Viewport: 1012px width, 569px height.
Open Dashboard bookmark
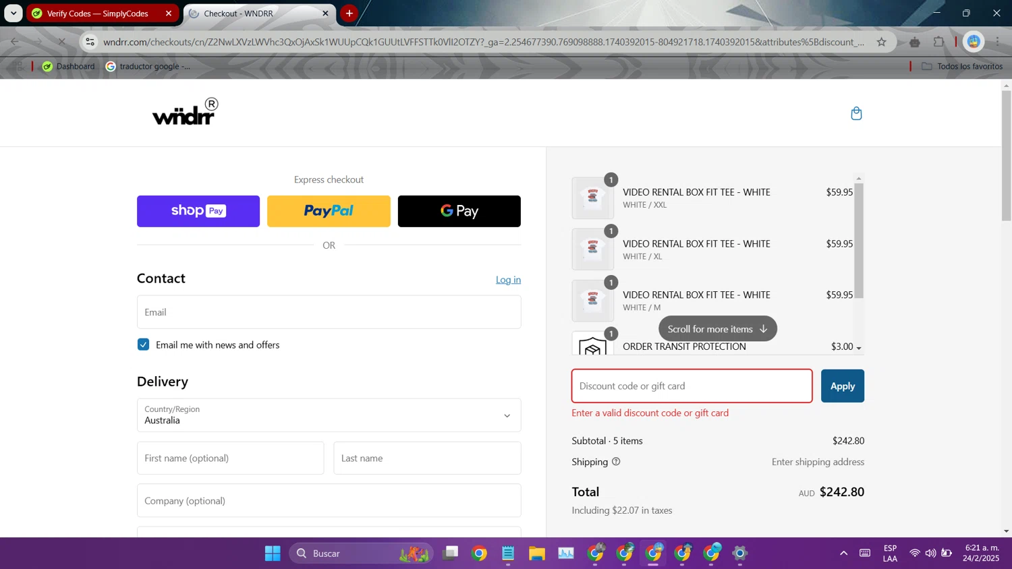pyautogui.click(x=68, y=66)
